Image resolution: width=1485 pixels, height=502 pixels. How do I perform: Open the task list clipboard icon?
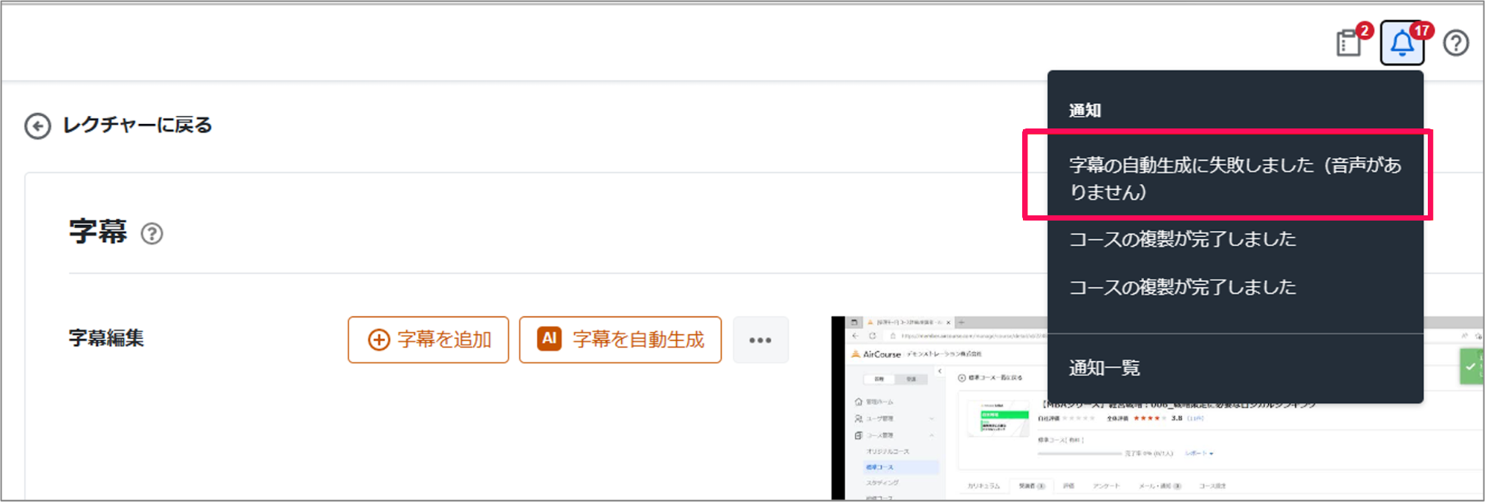[x=1349, y=43]
